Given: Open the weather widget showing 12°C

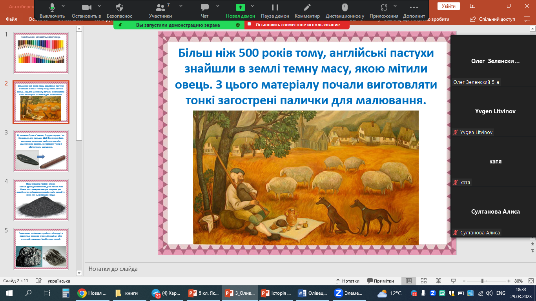Looking at the screenshot, I should pos(389,293).
